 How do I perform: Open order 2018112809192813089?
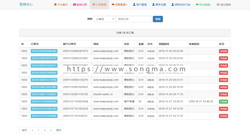[x=44, y=87]
